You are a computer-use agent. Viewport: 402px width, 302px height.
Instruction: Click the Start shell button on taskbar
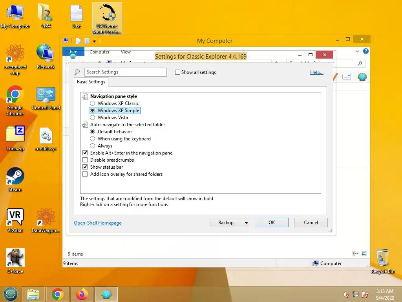coord(11,294)
